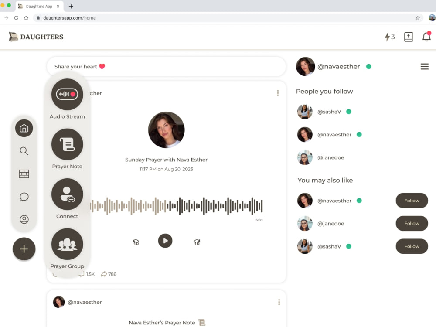Click @navaesther on the prayer note post

click(85, 302)
